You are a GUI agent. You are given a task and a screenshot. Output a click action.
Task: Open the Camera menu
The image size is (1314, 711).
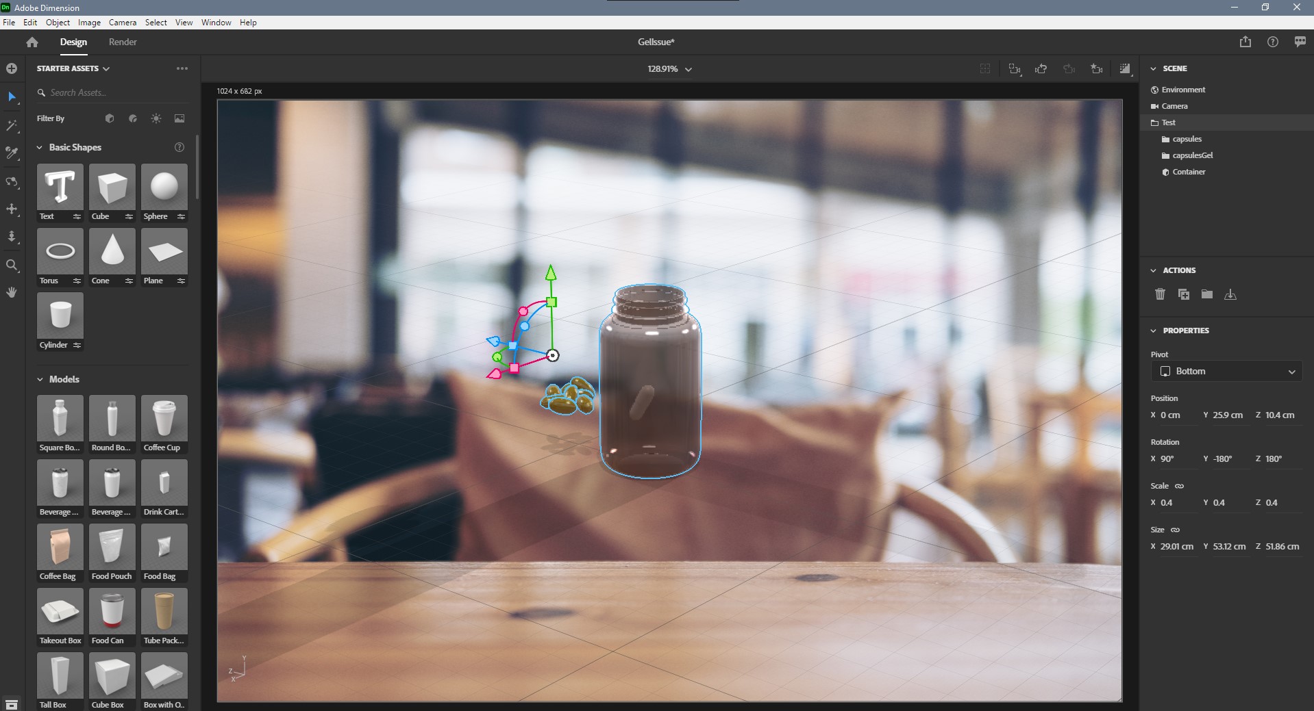[122, 22]
